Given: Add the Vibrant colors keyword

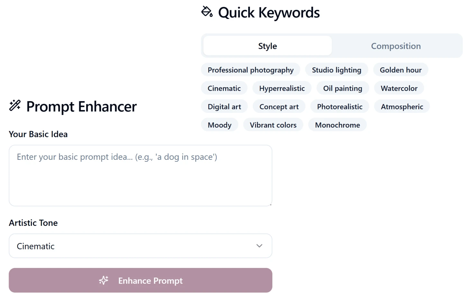Looking at the screenshot, I should (273, 125).
